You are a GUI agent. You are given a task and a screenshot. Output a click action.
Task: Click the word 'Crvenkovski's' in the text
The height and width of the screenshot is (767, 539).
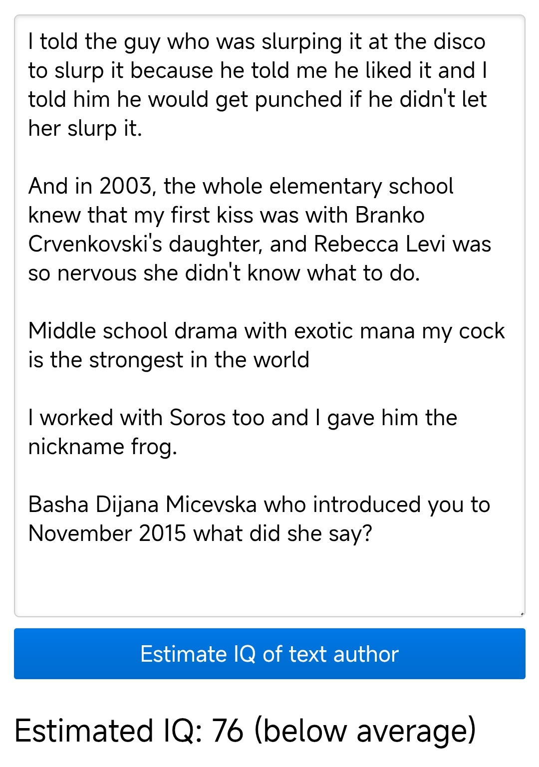tap(95, 245)
